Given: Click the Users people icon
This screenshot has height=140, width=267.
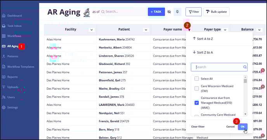Looking at the screenshot, I should click(x=3, y=97).
